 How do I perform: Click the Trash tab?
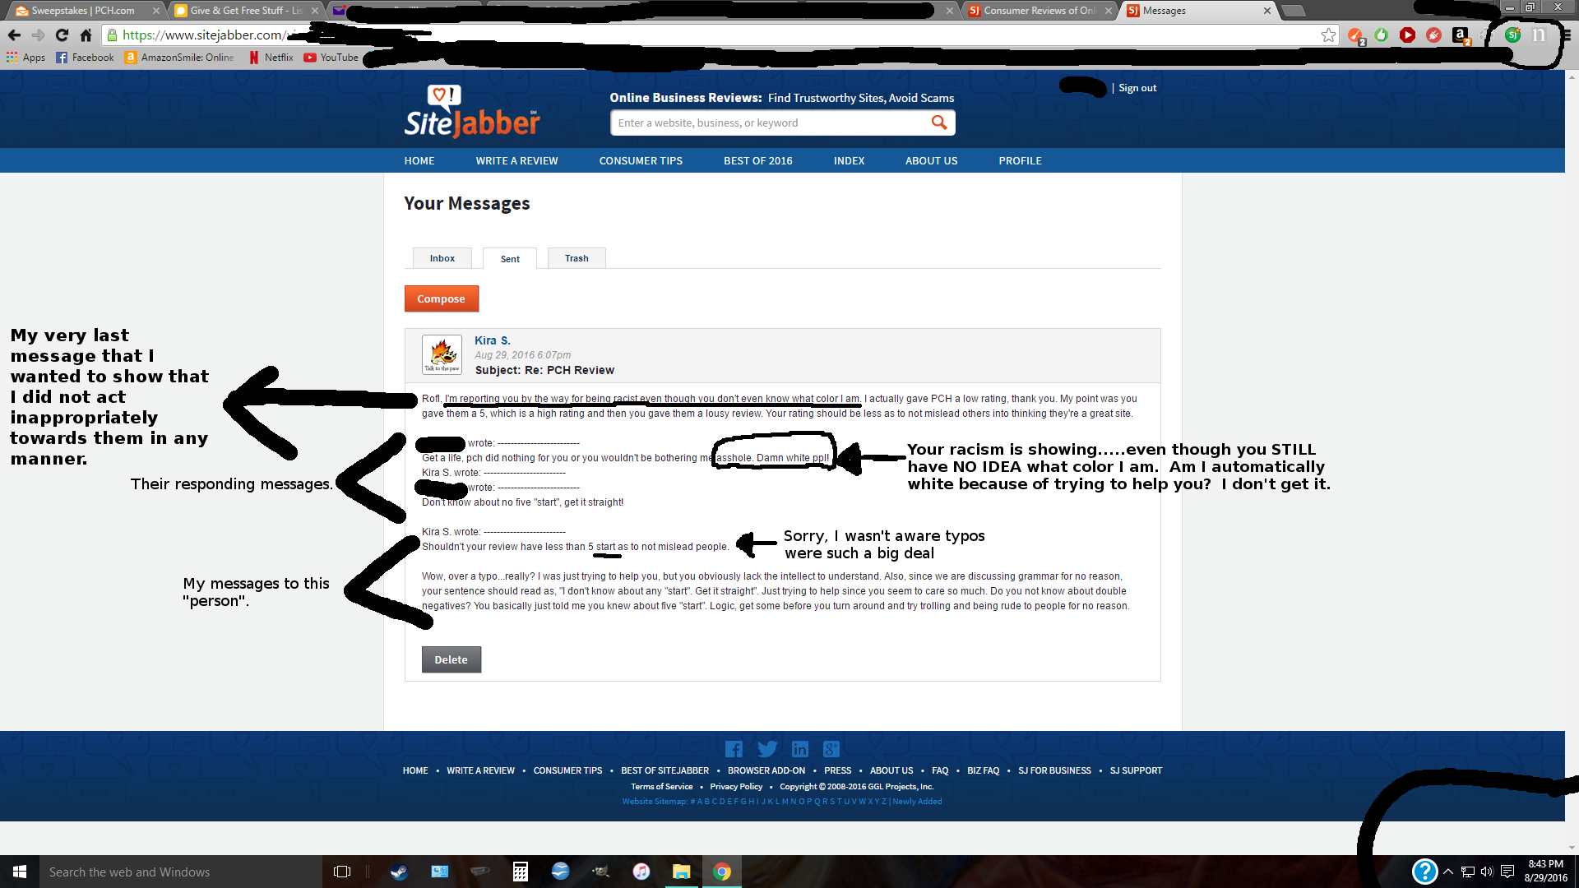pyautogui.click(x=576, y=258)
